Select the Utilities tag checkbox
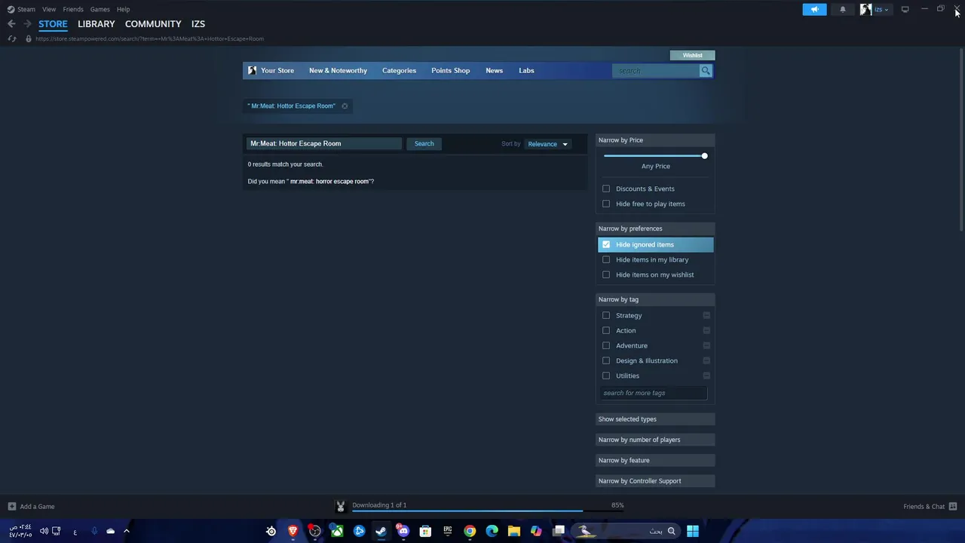965x543 pixels. click(x=606, y=376)
